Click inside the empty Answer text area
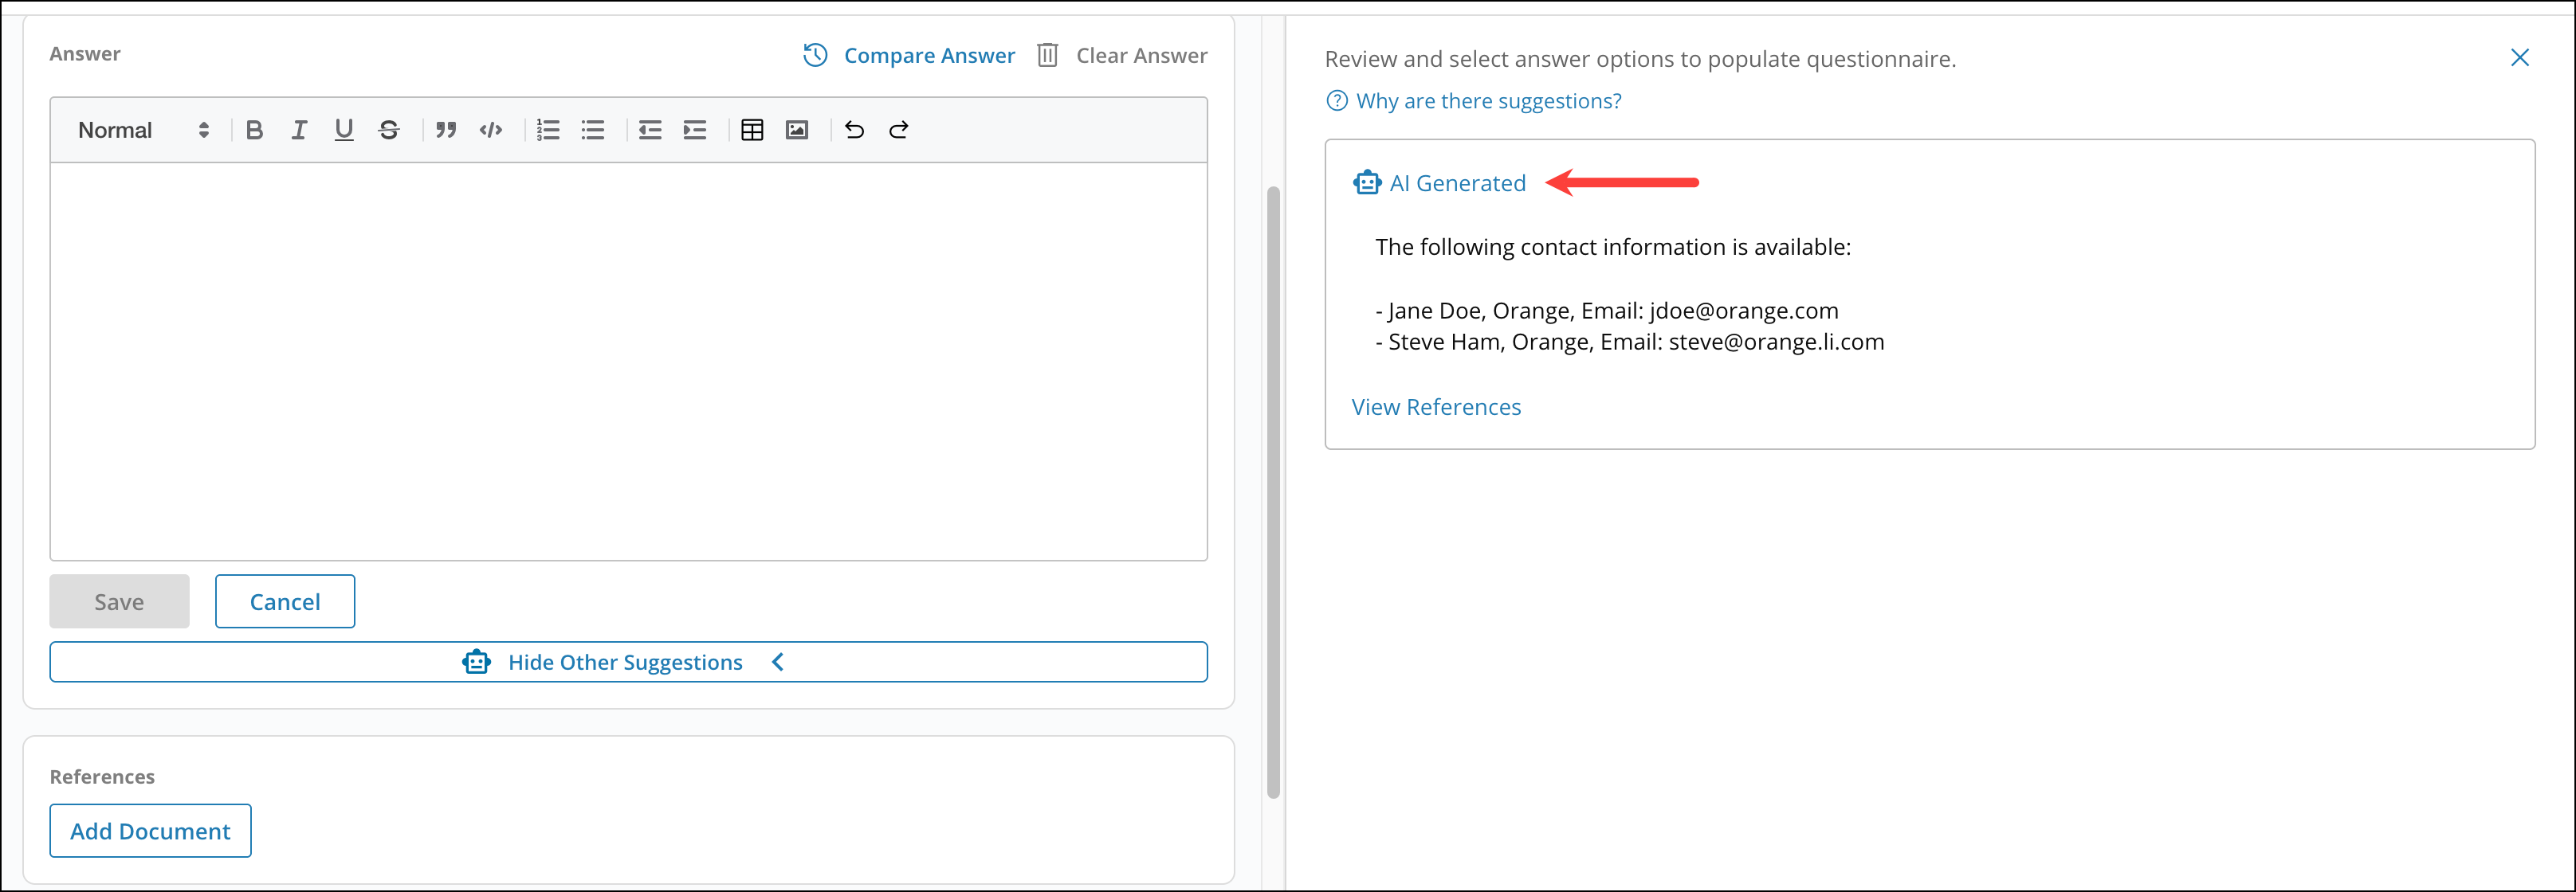 628,360
